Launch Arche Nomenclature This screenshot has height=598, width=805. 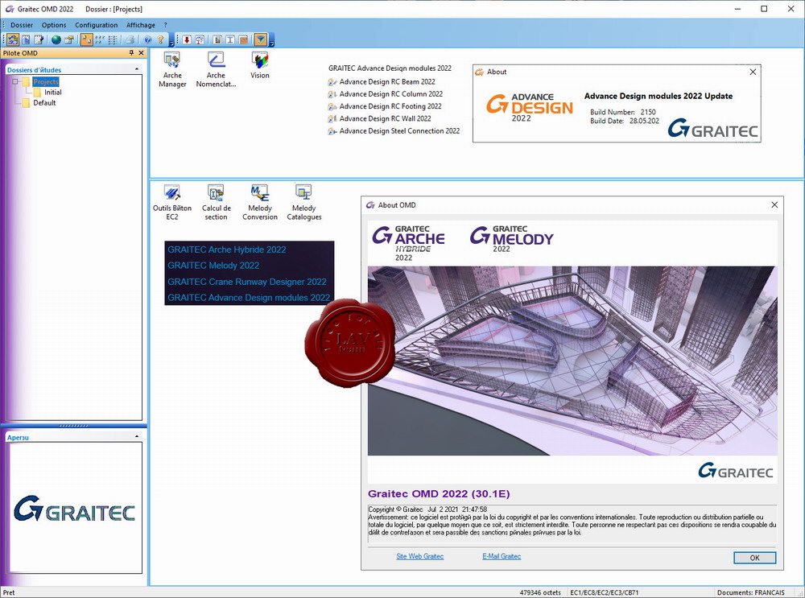click(x=216, y=70)
